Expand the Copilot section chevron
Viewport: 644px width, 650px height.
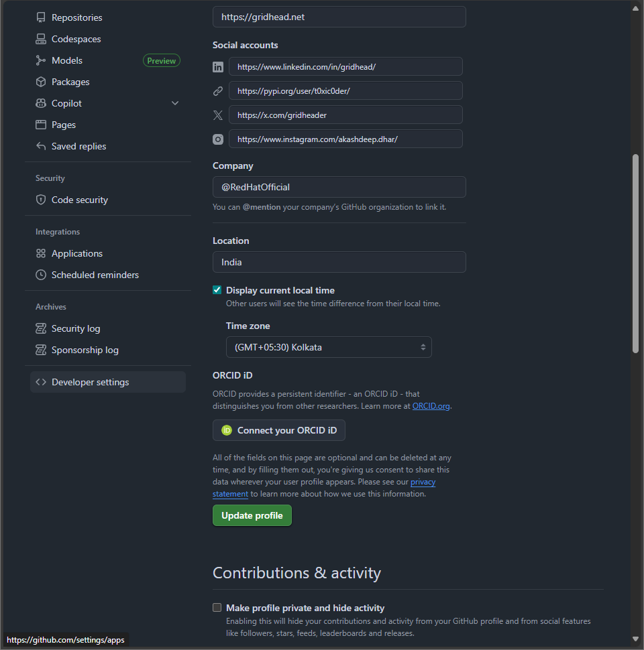pos(175,103)
